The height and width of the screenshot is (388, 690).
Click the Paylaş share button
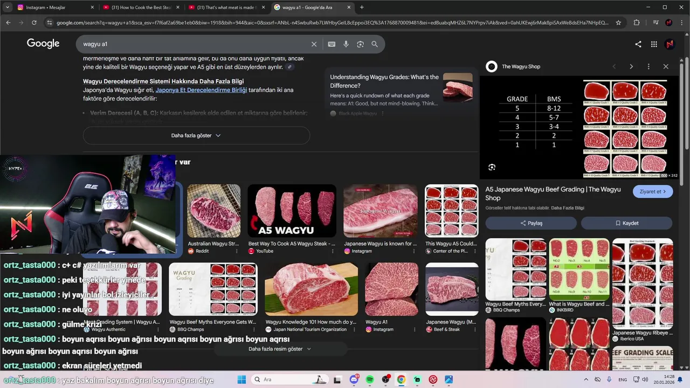pyautogui.click(x=531, y=223)
